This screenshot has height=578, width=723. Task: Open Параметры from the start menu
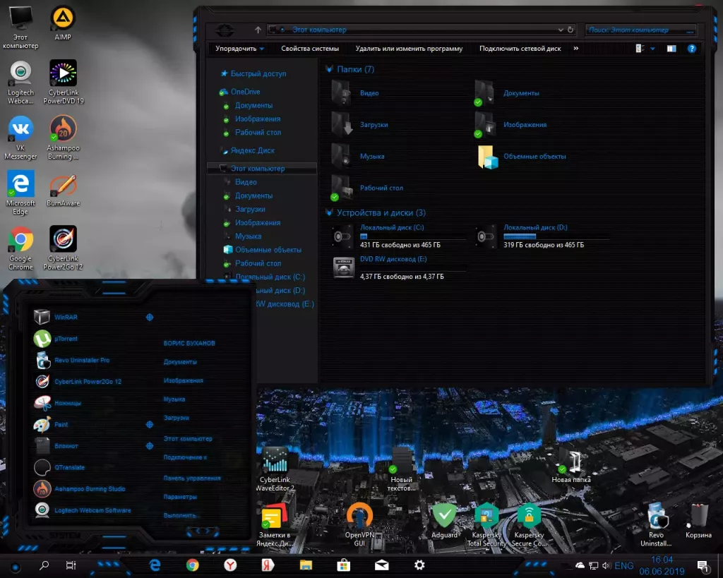point(179,498)
